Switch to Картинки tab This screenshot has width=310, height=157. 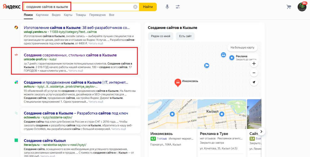tap(42, 15)
